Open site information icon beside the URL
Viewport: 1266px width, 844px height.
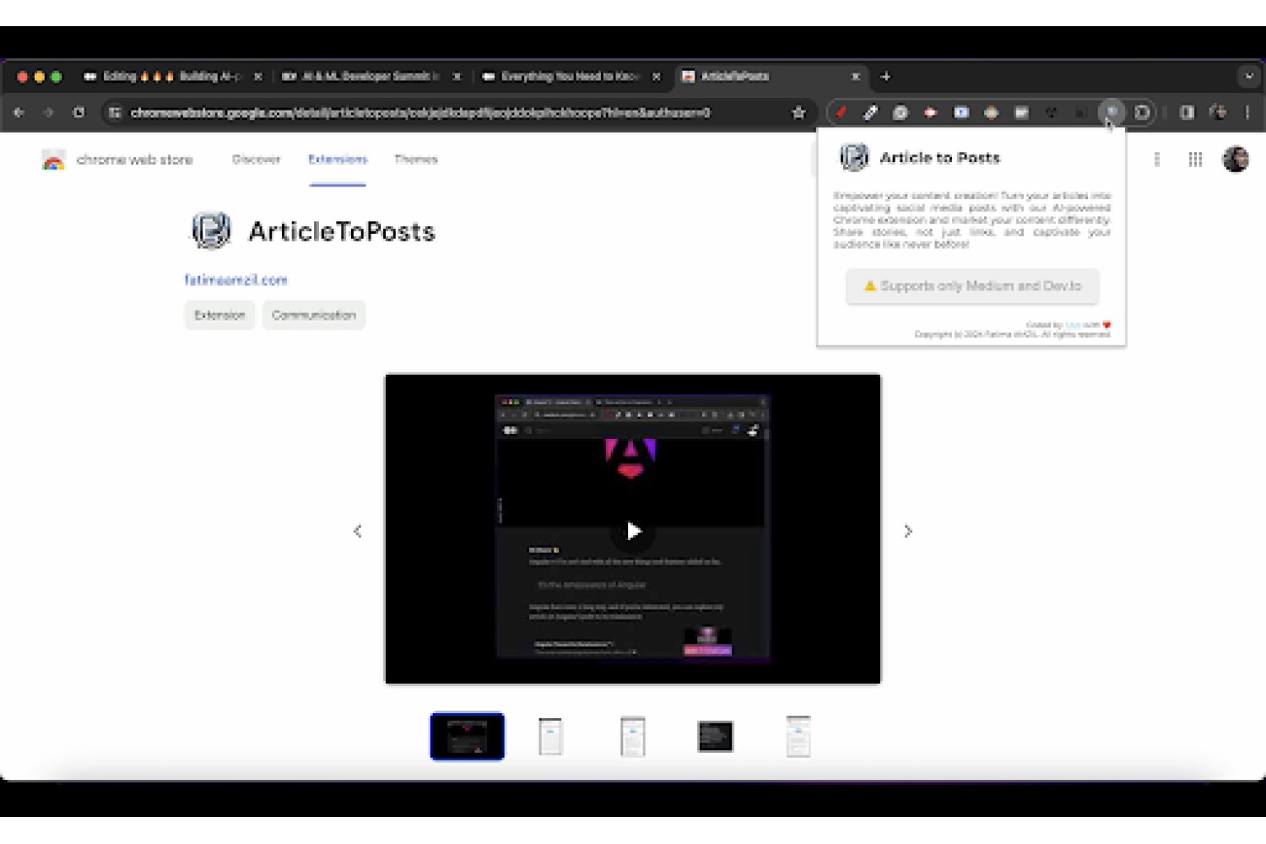(115, 112)
